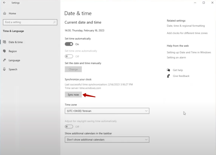This screenshot has height=155, width=216.
Task: Toggle Set time zone automatically switch
Action: [69, 56]
